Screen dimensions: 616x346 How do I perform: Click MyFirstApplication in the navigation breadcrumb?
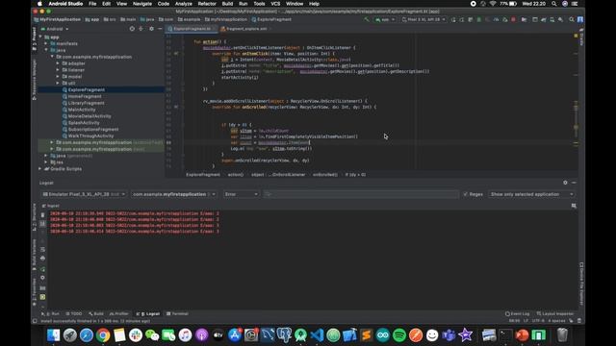click(58, 19)
